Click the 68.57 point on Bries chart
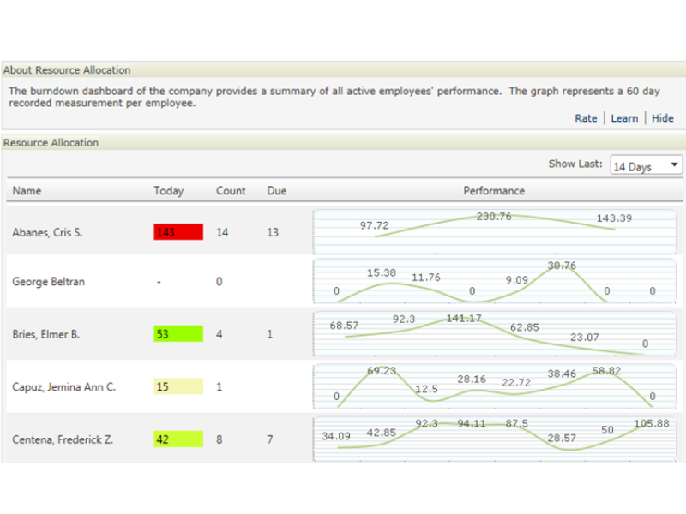686x514 pixels. (x=344, y=326)
